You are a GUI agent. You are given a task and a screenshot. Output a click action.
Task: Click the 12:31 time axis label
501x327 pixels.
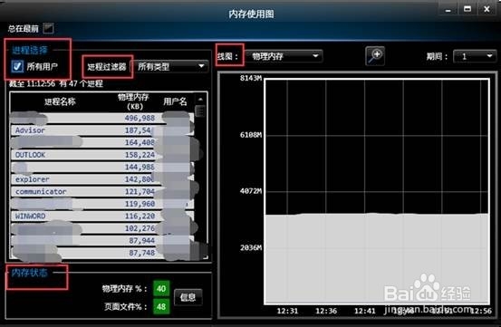pos(287,311)
